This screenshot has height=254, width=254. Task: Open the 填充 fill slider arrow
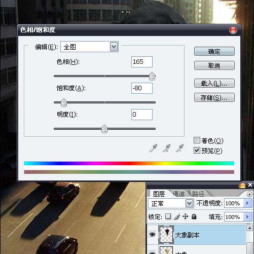tap(247, 216)
